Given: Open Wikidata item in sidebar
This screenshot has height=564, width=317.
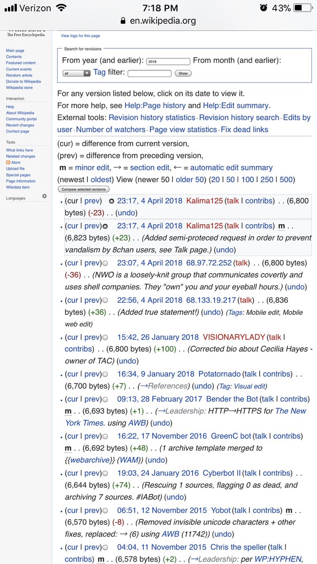Looking at the screenshot, I should point(18,187).
